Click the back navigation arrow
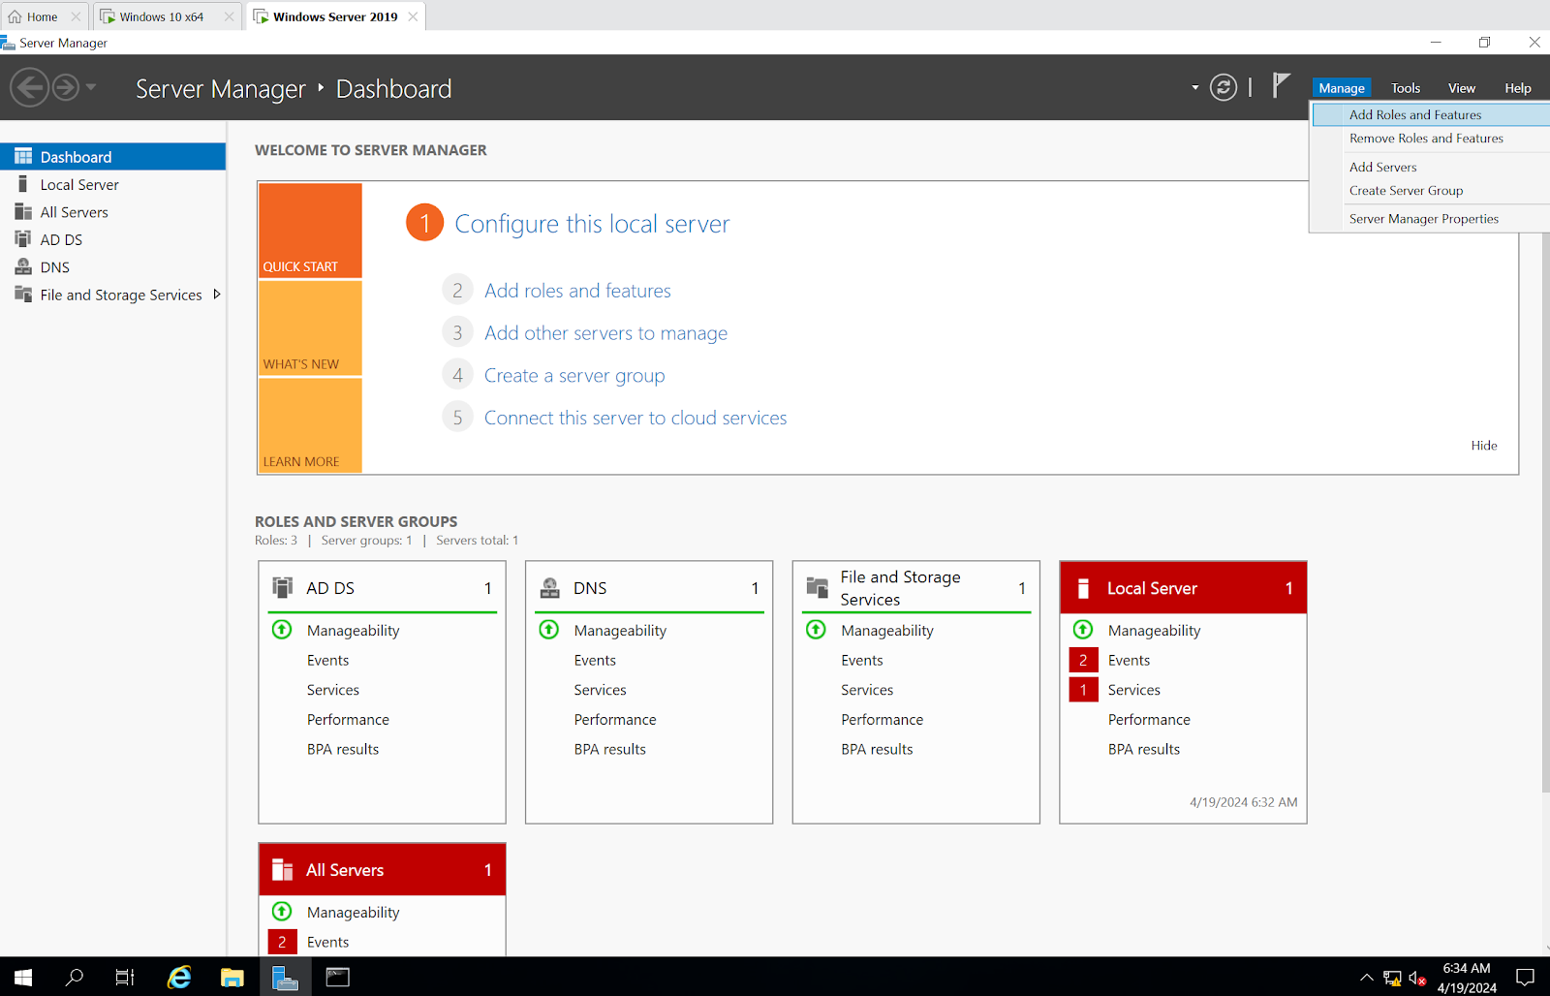This screenshot has width=1550, height=996. click(30, 88)
